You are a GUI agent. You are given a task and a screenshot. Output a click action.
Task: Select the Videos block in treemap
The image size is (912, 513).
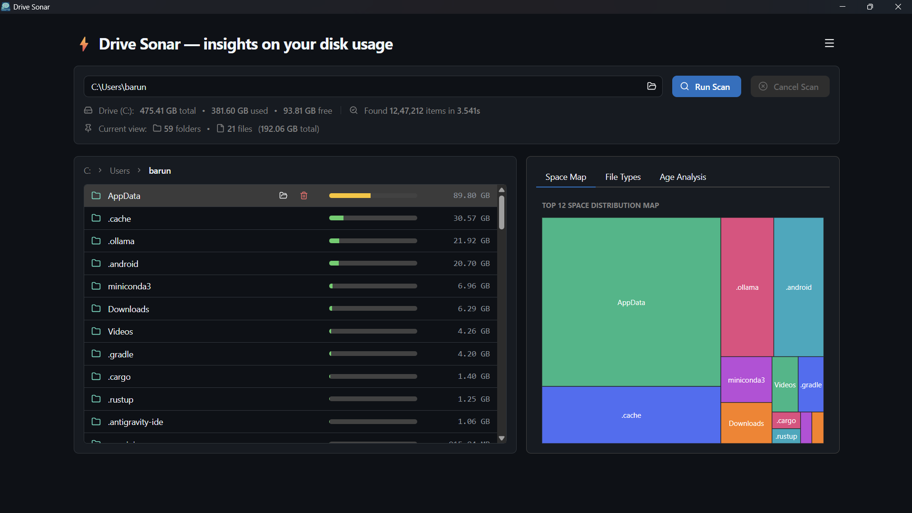pyautogui.click(x=785, y=385)
